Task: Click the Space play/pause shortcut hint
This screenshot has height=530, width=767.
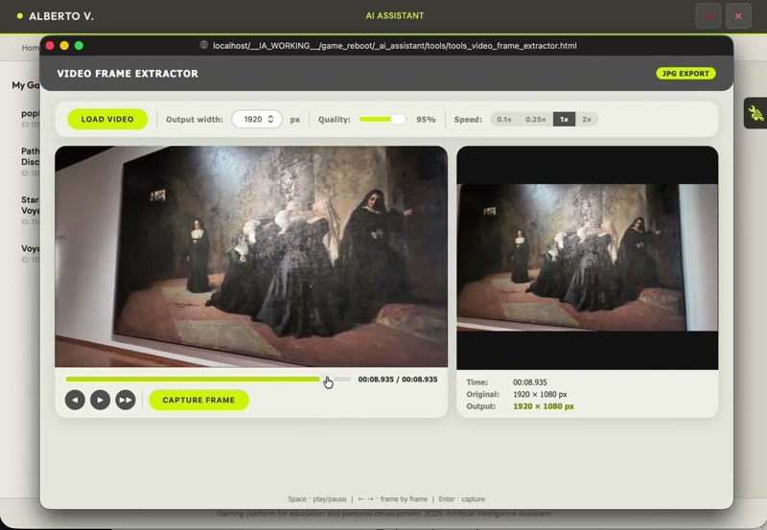Action: 317,499
